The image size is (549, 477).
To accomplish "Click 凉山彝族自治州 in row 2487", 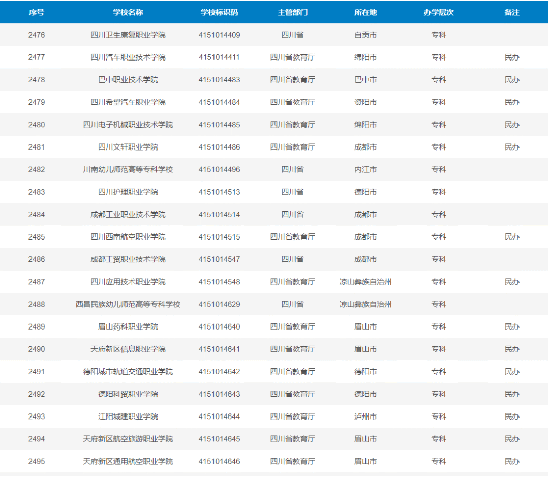I will coord(365,282).
